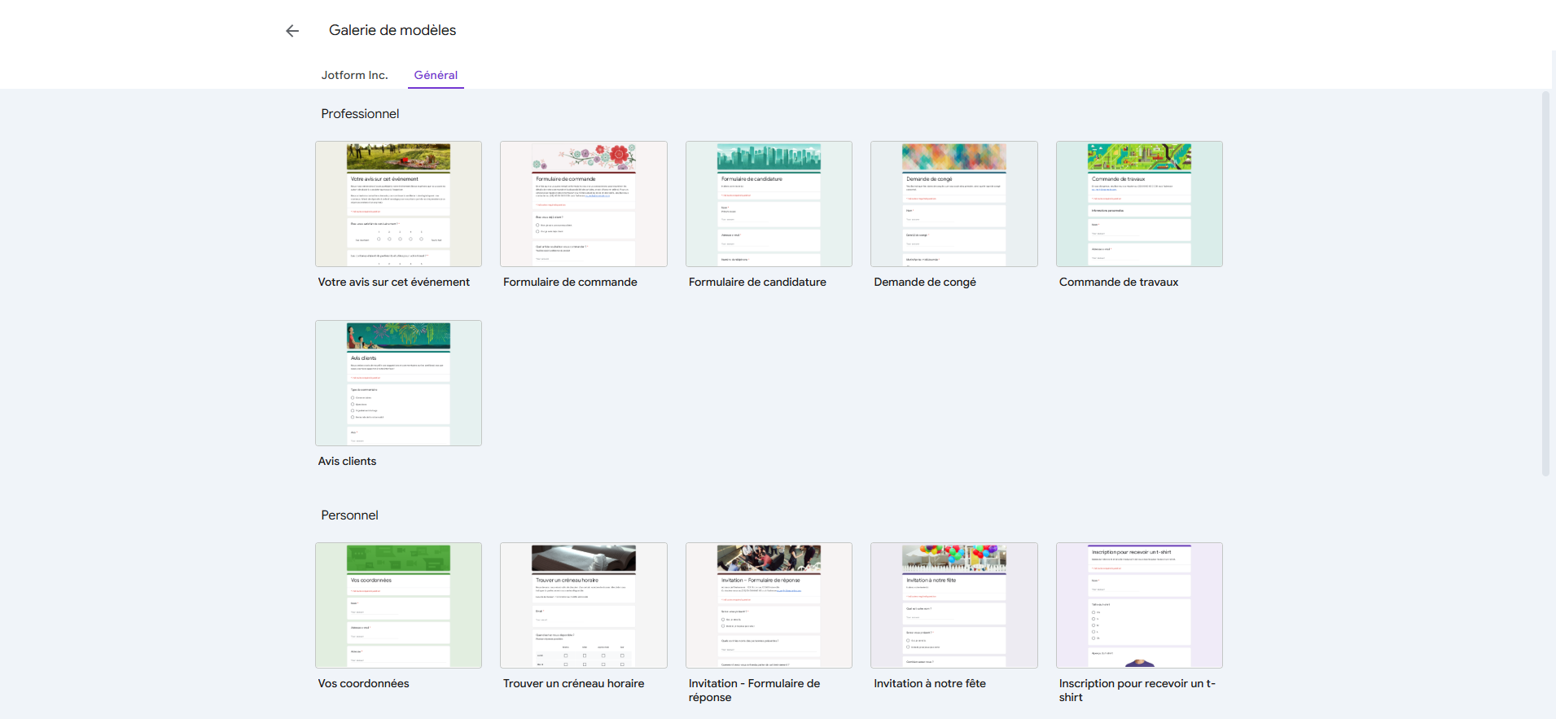Open the Formulaire de commande template thumbnail
Viewport: 1556px width, 719px height.
tap(584, 204)
